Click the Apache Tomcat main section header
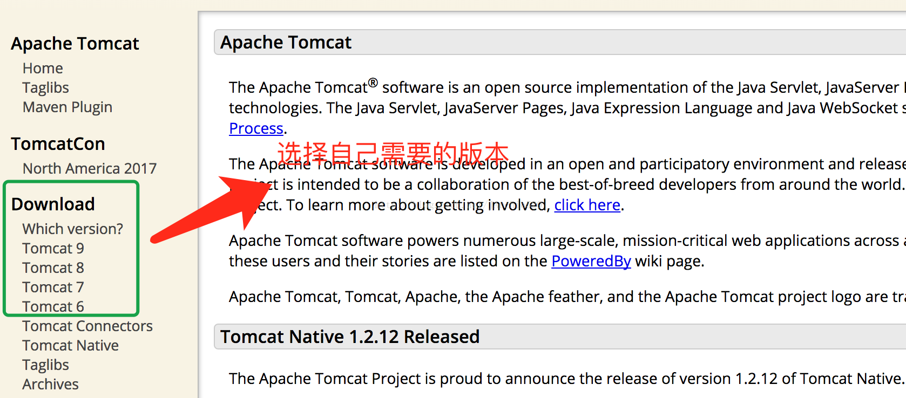Image resolution: width=906 pixels, height=398 pixels. coord(560,42)
